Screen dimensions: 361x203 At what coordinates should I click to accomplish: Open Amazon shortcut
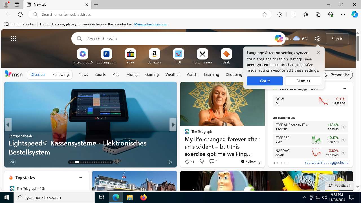pyautogui.click(x=155, y=56)
